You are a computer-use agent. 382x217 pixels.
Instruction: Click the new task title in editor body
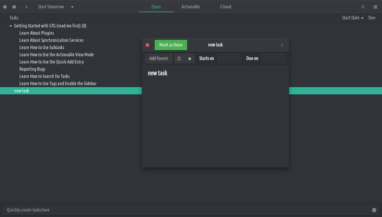tap(158, 73)
